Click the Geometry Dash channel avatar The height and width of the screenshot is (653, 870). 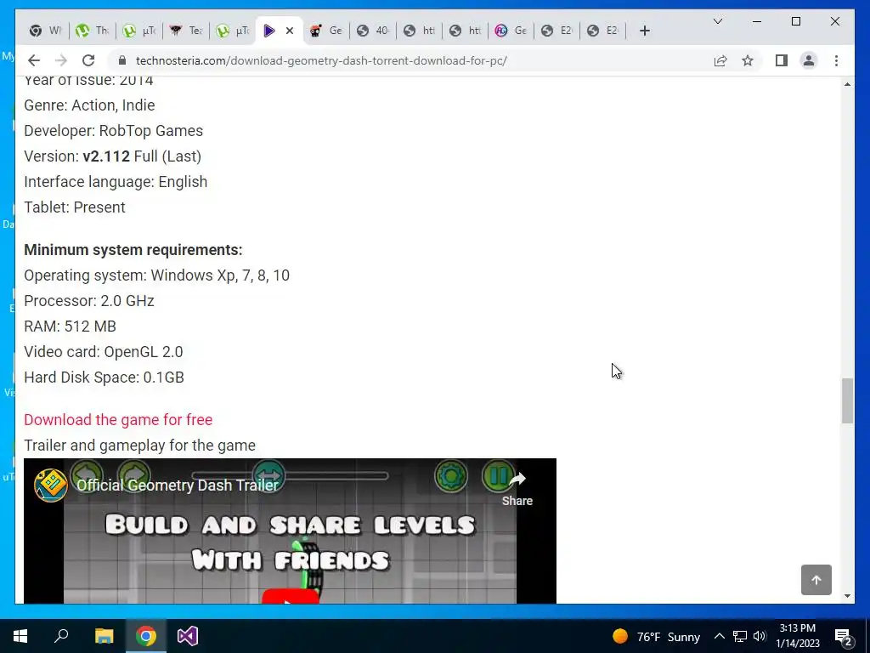coord(50,485)
